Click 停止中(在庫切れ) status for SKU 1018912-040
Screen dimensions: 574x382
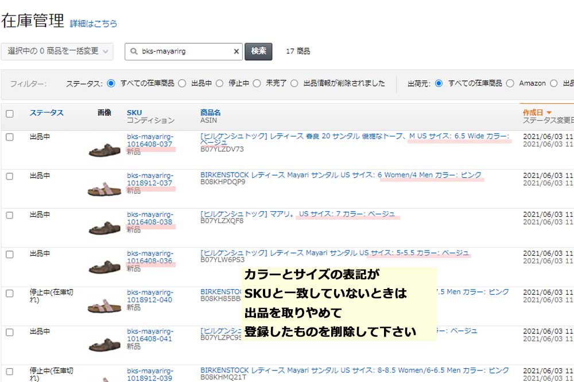[52, 296]
